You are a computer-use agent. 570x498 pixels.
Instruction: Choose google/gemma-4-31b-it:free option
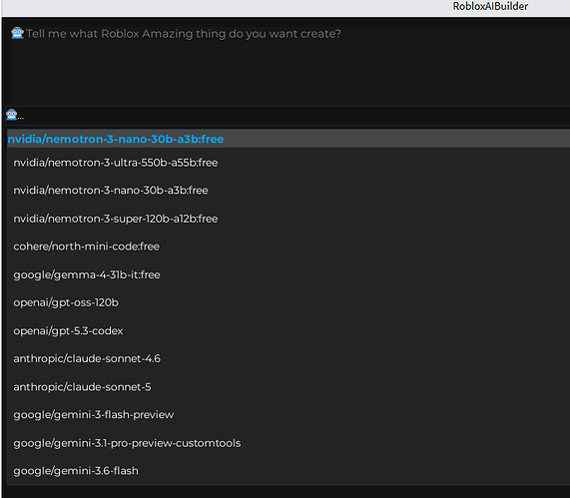coord(288,274)
